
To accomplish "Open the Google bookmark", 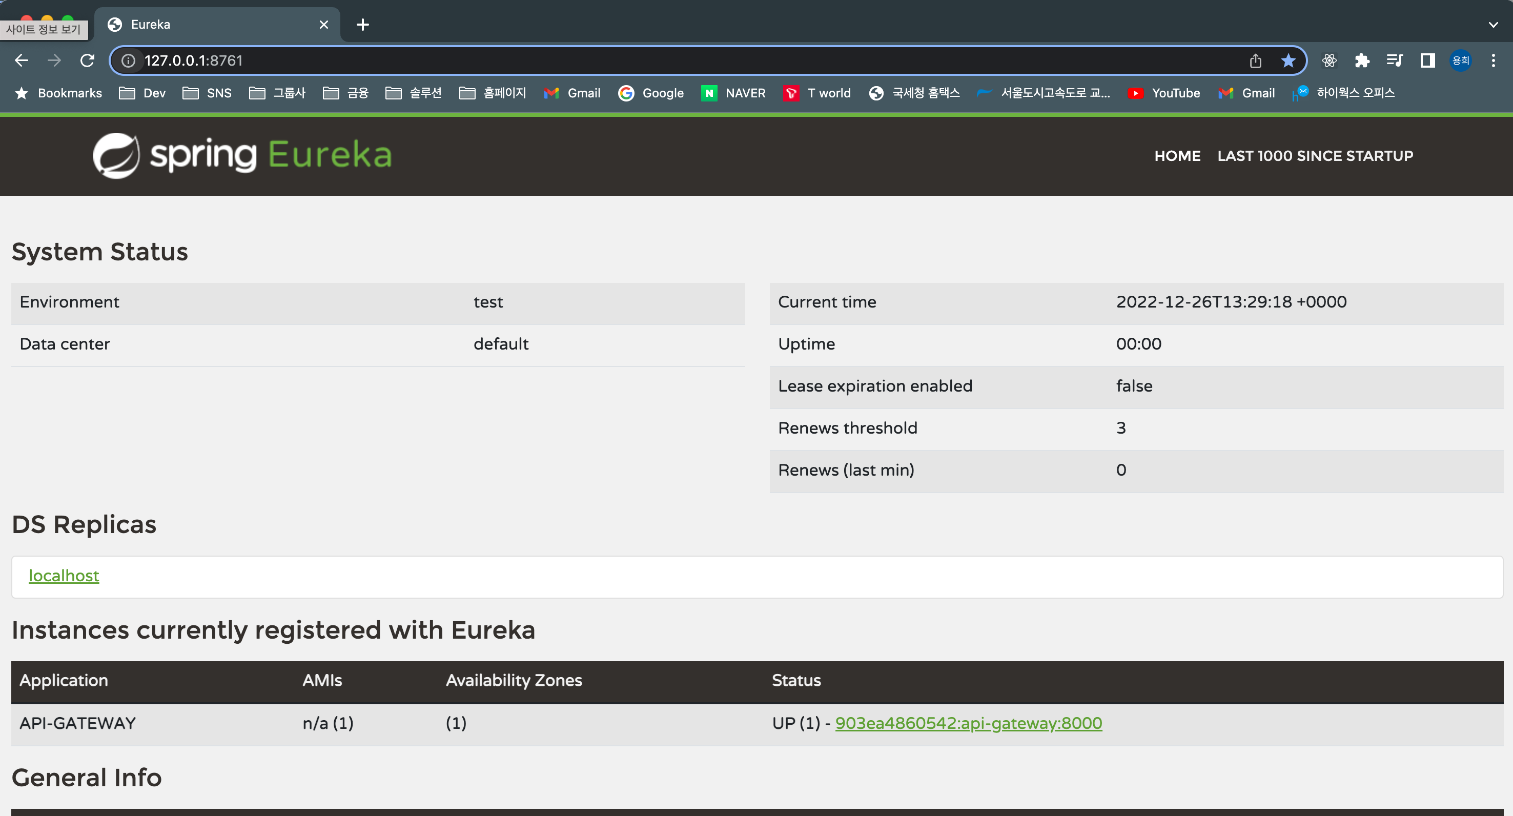I will pos(651,93).
